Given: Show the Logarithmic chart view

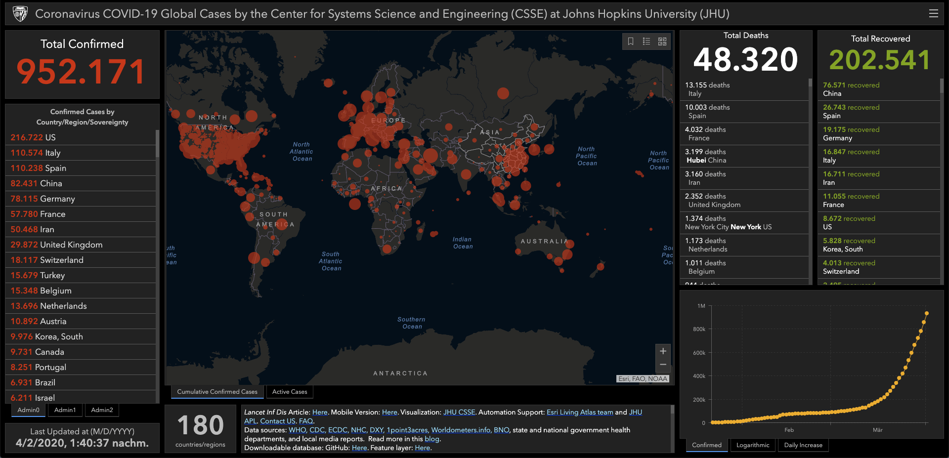Looking at the screenshot, I should coord(752,445).
